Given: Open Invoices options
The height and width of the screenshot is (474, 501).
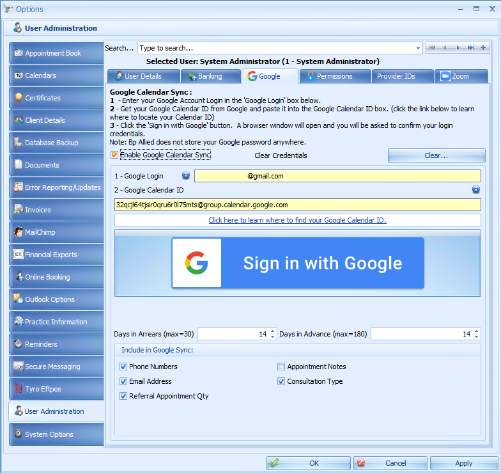Looking at the screenshot, I should click(56, 210).
